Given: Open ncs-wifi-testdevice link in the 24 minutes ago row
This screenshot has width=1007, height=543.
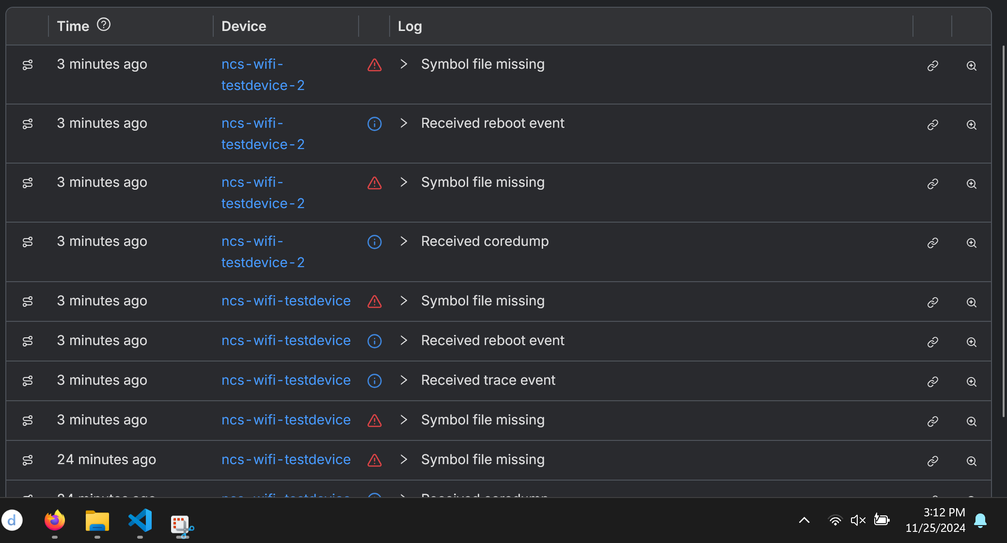Looking at the screenshot, I should [286, 459].
